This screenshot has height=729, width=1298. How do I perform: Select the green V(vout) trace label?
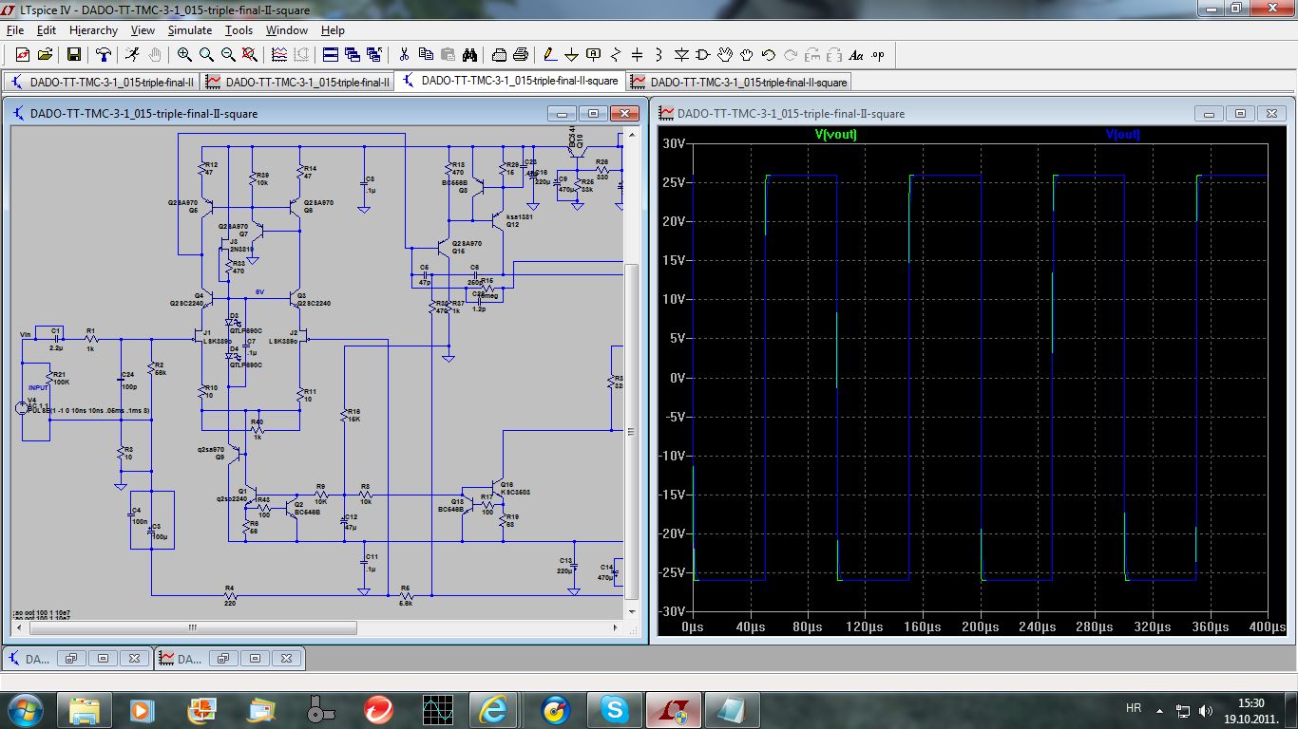coord(836,134)
